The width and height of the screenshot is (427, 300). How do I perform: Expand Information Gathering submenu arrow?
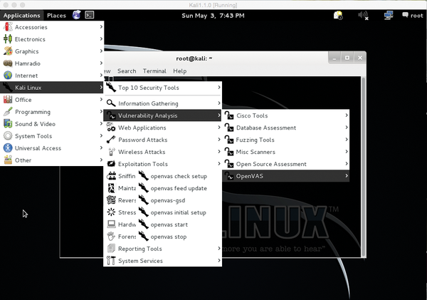[x=219, y=103]
